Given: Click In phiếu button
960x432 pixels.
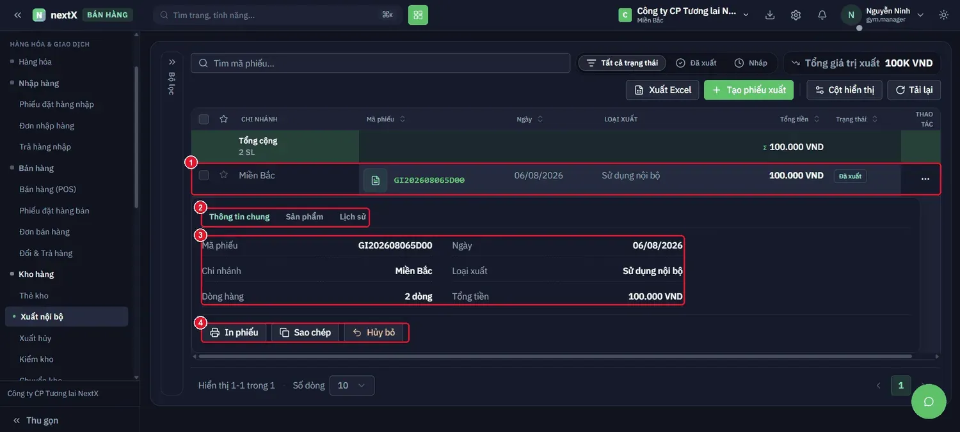Looking at the screenshot, I should [234, 332].
